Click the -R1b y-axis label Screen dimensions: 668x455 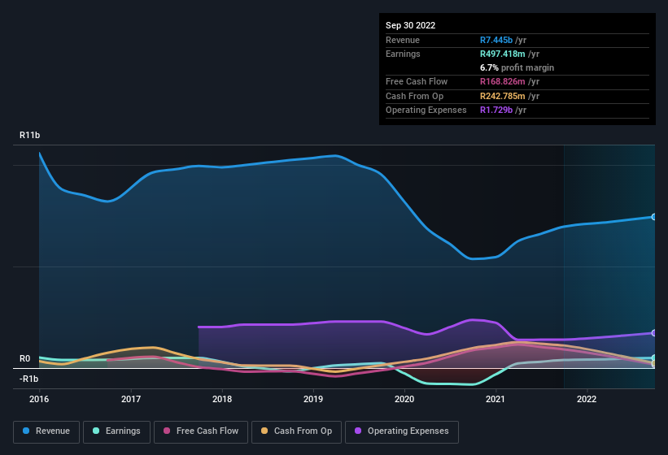tap(28, 379)
